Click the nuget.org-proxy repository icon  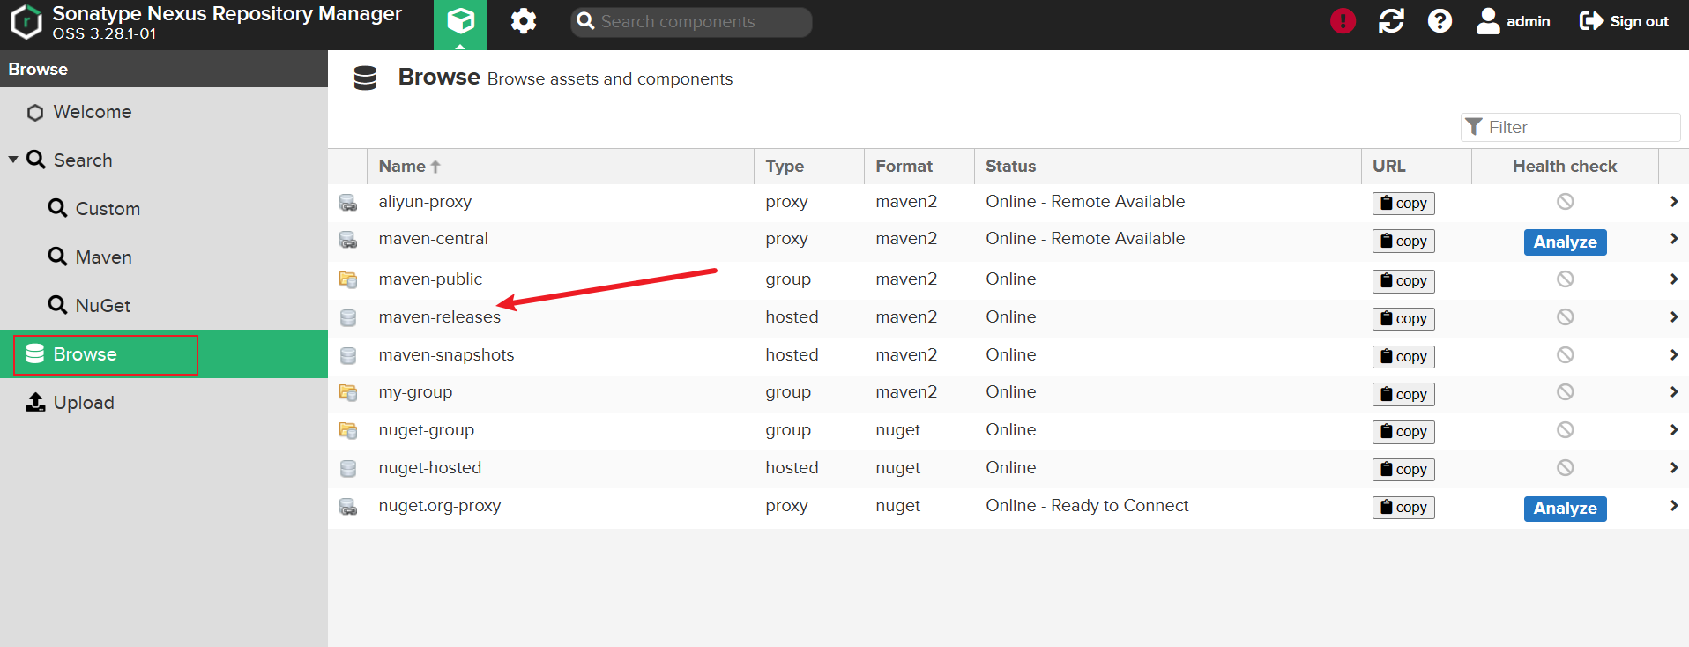348,507
